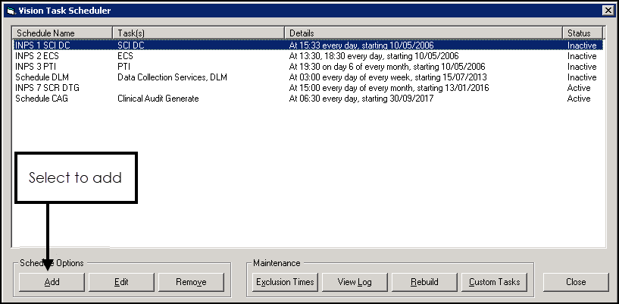
Task: Click the 'At 03:00 every day of every week' details
Action: coord(388,77)
